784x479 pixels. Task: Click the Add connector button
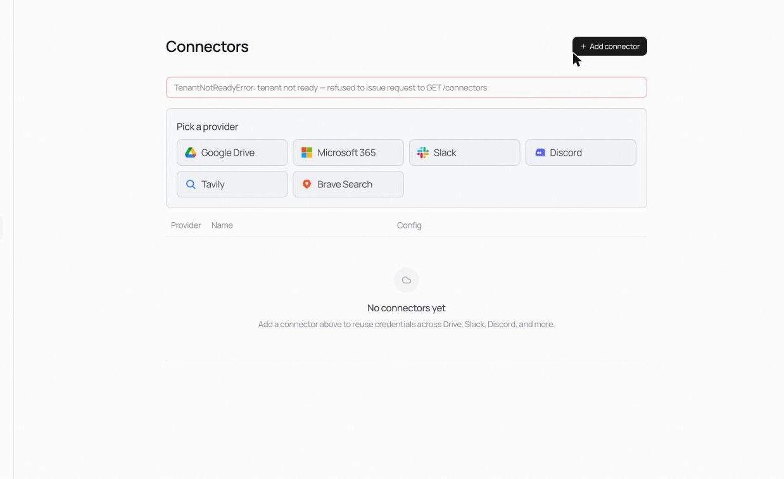point(609,46)
